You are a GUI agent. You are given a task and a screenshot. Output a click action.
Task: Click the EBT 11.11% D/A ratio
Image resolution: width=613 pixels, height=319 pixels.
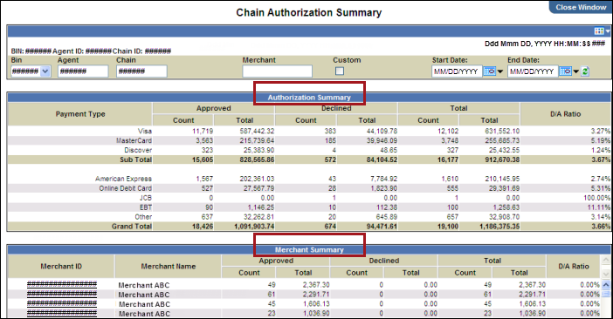[x=598, y=207]
